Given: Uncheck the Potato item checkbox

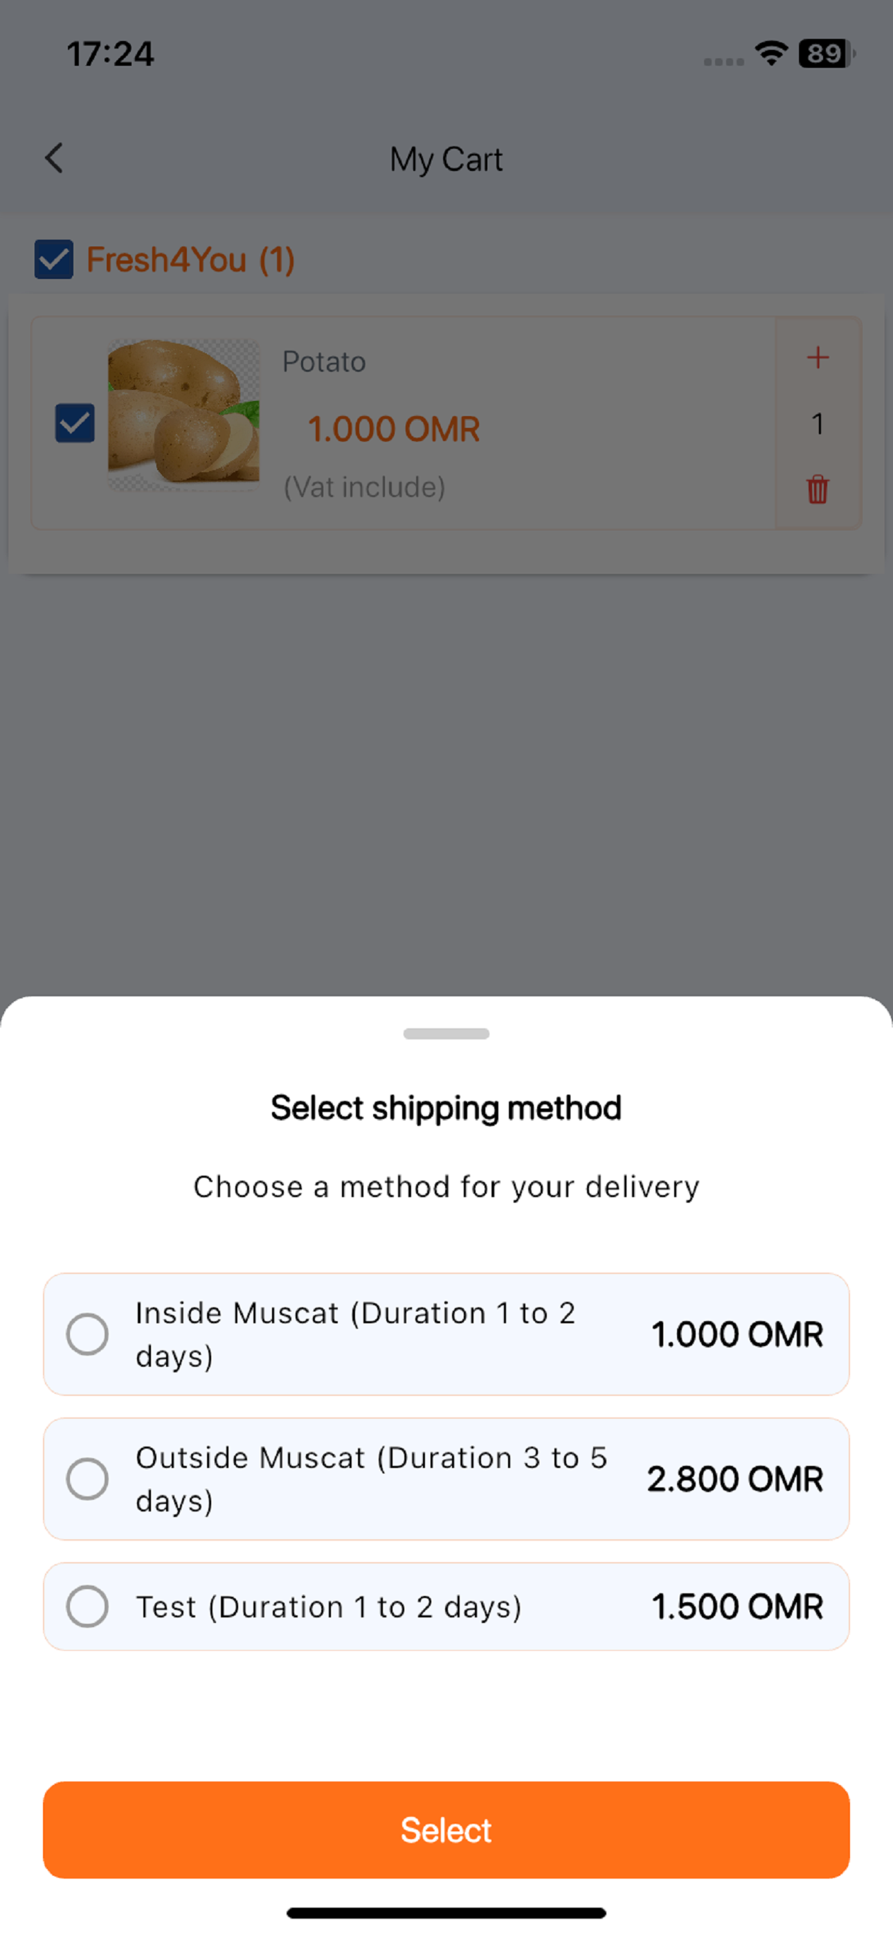Looking at the screenshot, I should click(x=75, y=422).
